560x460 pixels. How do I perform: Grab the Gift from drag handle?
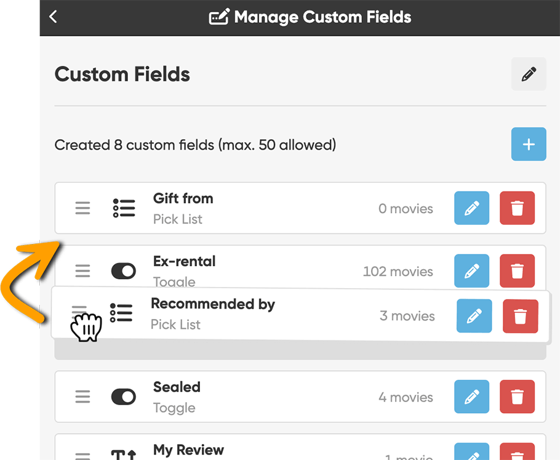[x=82, y=209]
